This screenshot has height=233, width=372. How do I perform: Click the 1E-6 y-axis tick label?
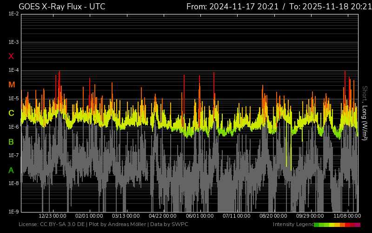(x=13, y=127)
